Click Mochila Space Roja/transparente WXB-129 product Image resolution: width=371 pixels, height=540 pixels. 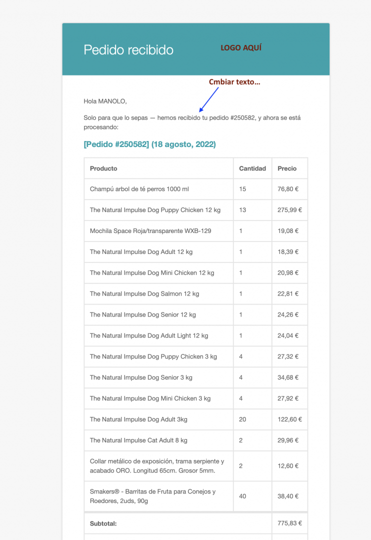click(150, 230)
